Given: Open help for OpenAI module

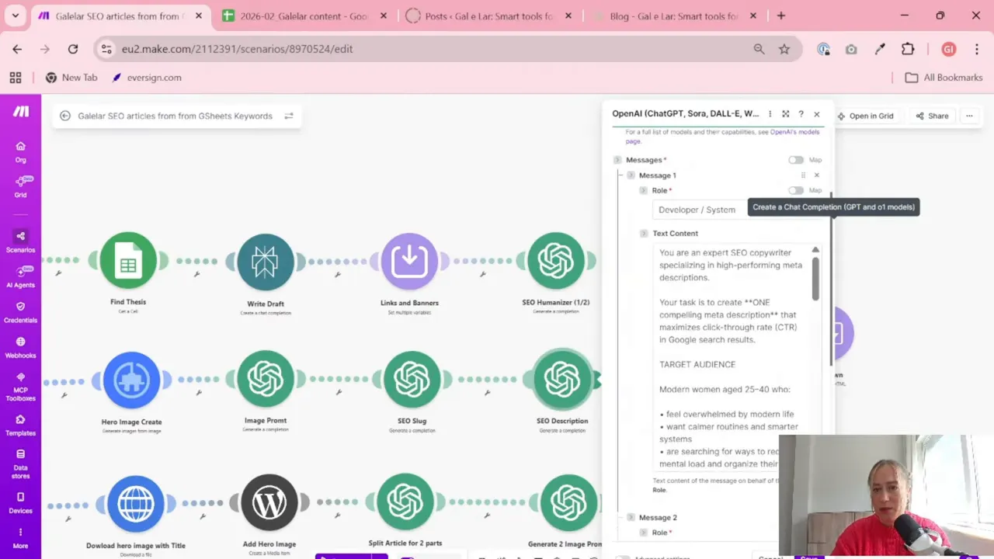Looking at the screenshot, I should (801, 114).
